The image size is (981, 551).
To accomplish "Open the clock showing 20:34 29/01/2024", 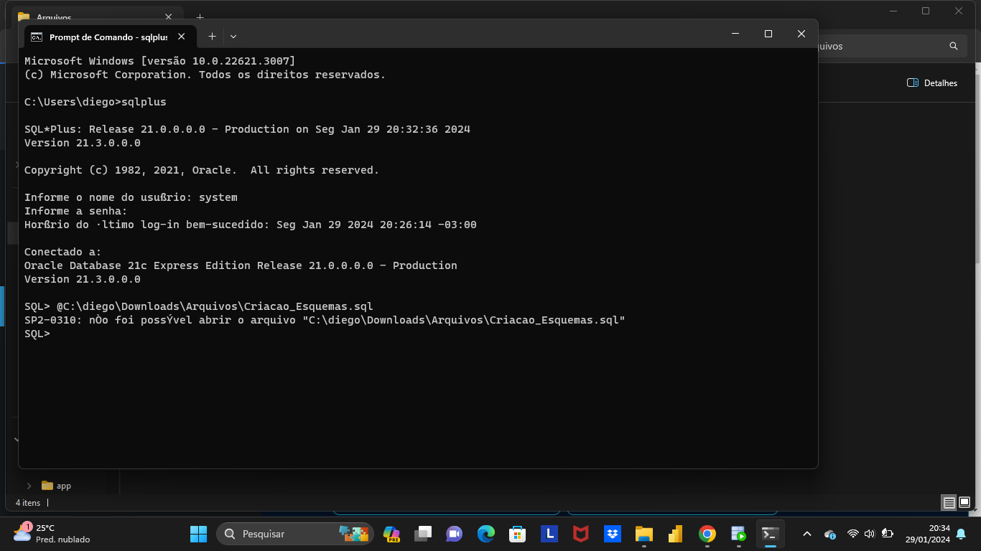I will point(927,534).
